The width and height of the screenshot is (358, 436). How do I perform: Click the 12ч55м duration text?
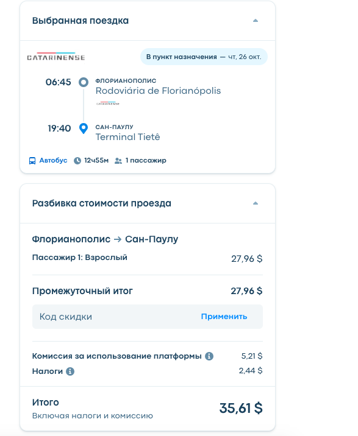96,160
